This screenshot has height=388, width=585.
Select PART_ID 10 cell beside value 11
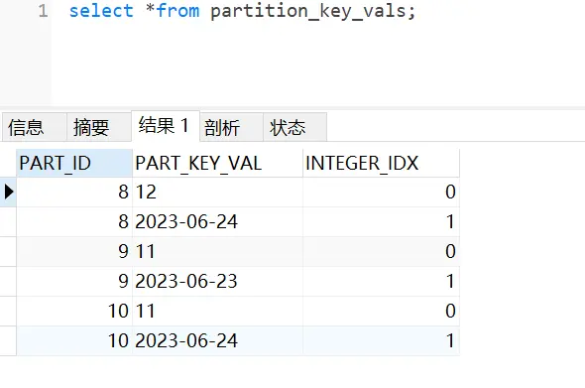(74, 311)
